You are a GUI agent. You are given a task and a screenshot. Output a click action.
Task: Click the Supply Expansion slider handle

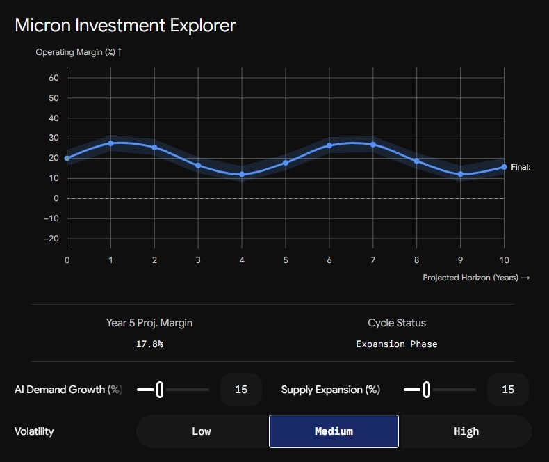point(427,390)
